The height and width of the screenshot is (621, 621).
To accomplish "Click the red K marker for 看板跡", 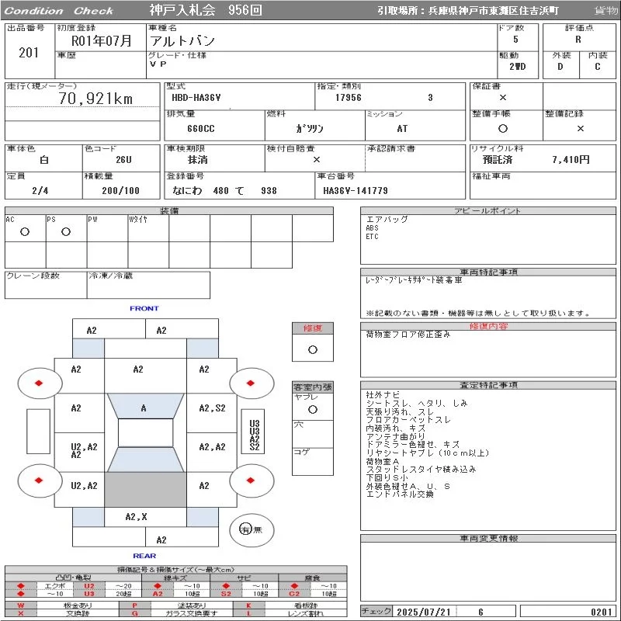I will click(248, 605).
